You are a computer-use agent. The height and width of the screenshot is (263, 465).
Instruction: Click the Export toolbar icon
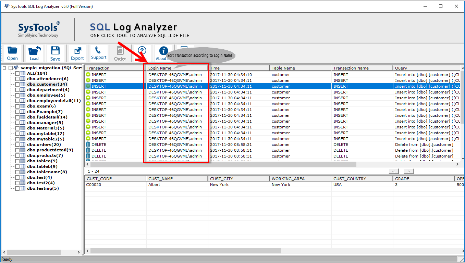point(77,51)
